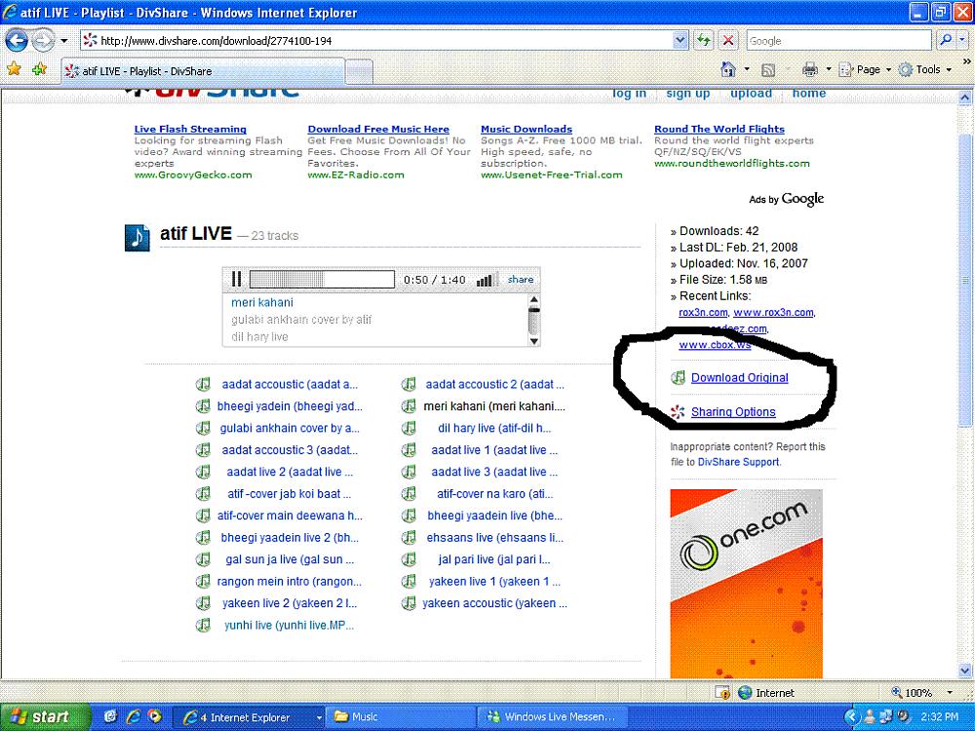Click the browser Forward arrow button
Screen dimensions: 975x731
click(x=42, y=41)
